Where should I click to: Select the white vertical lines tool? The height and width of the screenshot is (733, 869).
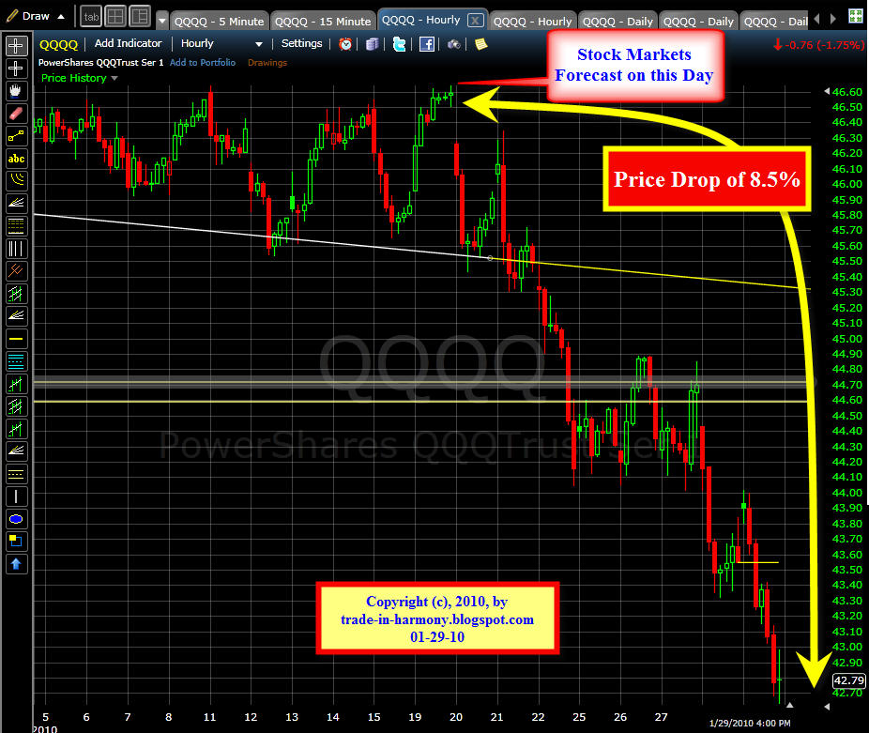point(16,249)
